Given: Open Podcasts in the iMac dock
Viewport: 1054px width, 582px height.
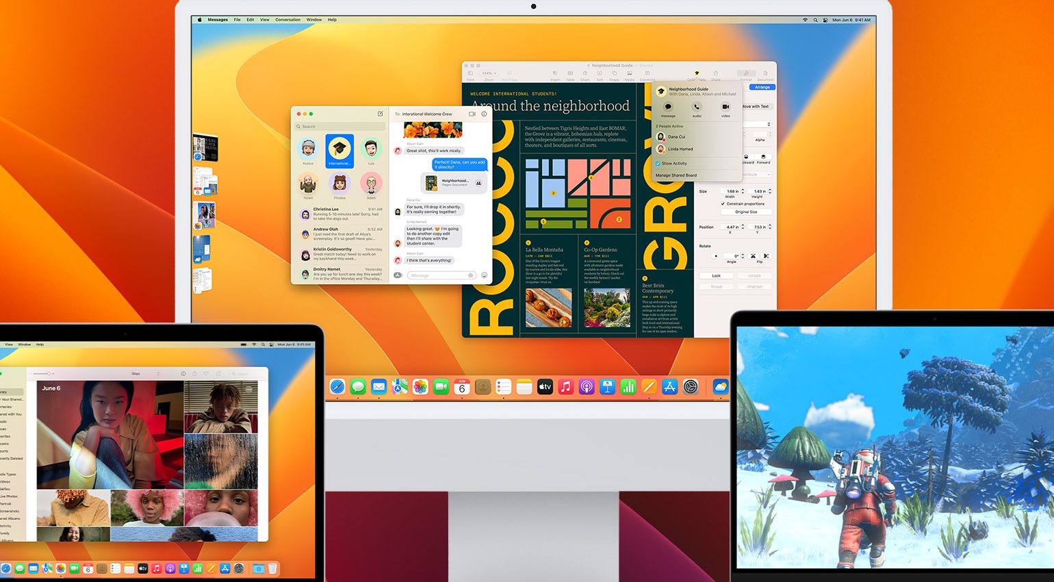Looking at the screenshot, I should coord(587,387).
